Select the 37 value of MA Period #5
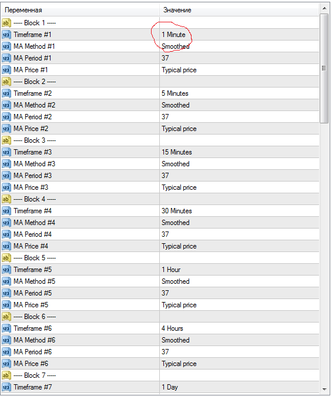 click(165, 293)
